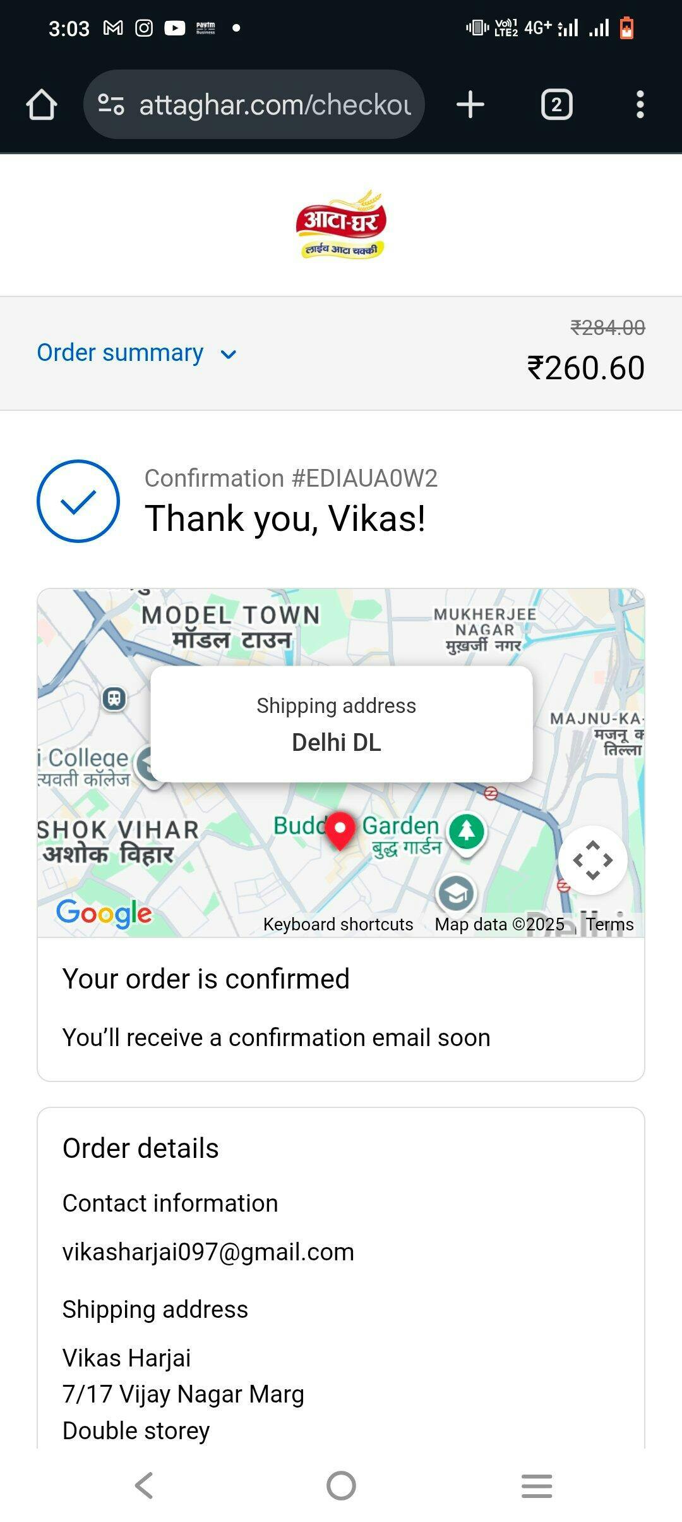Screen dimensions: 682x1522
Task: Open a new tab with plus icon
Action: [470, 104]
